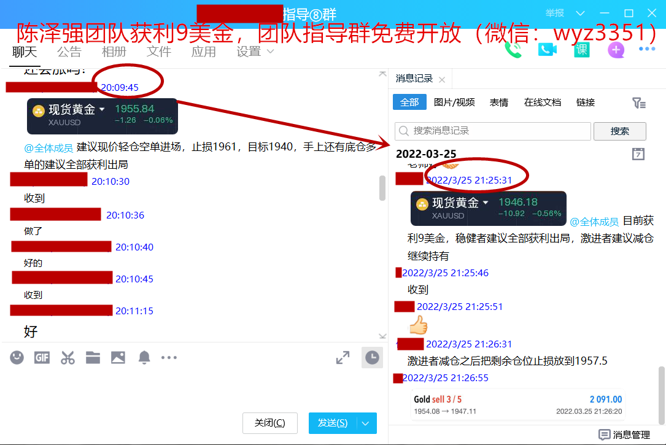
Task: Click timestamp 2022/3/25 21:26:31
Action: coord(469,344)
